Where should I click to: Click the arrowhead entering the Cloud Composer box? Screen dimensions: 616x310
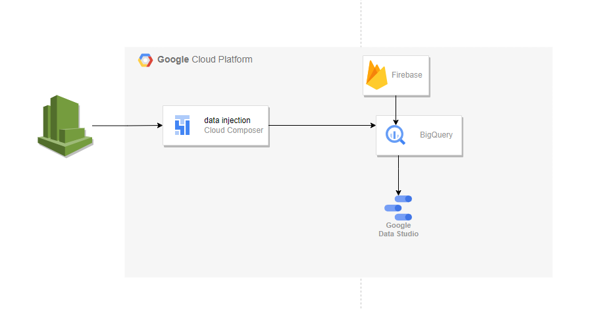coord(159,125)
